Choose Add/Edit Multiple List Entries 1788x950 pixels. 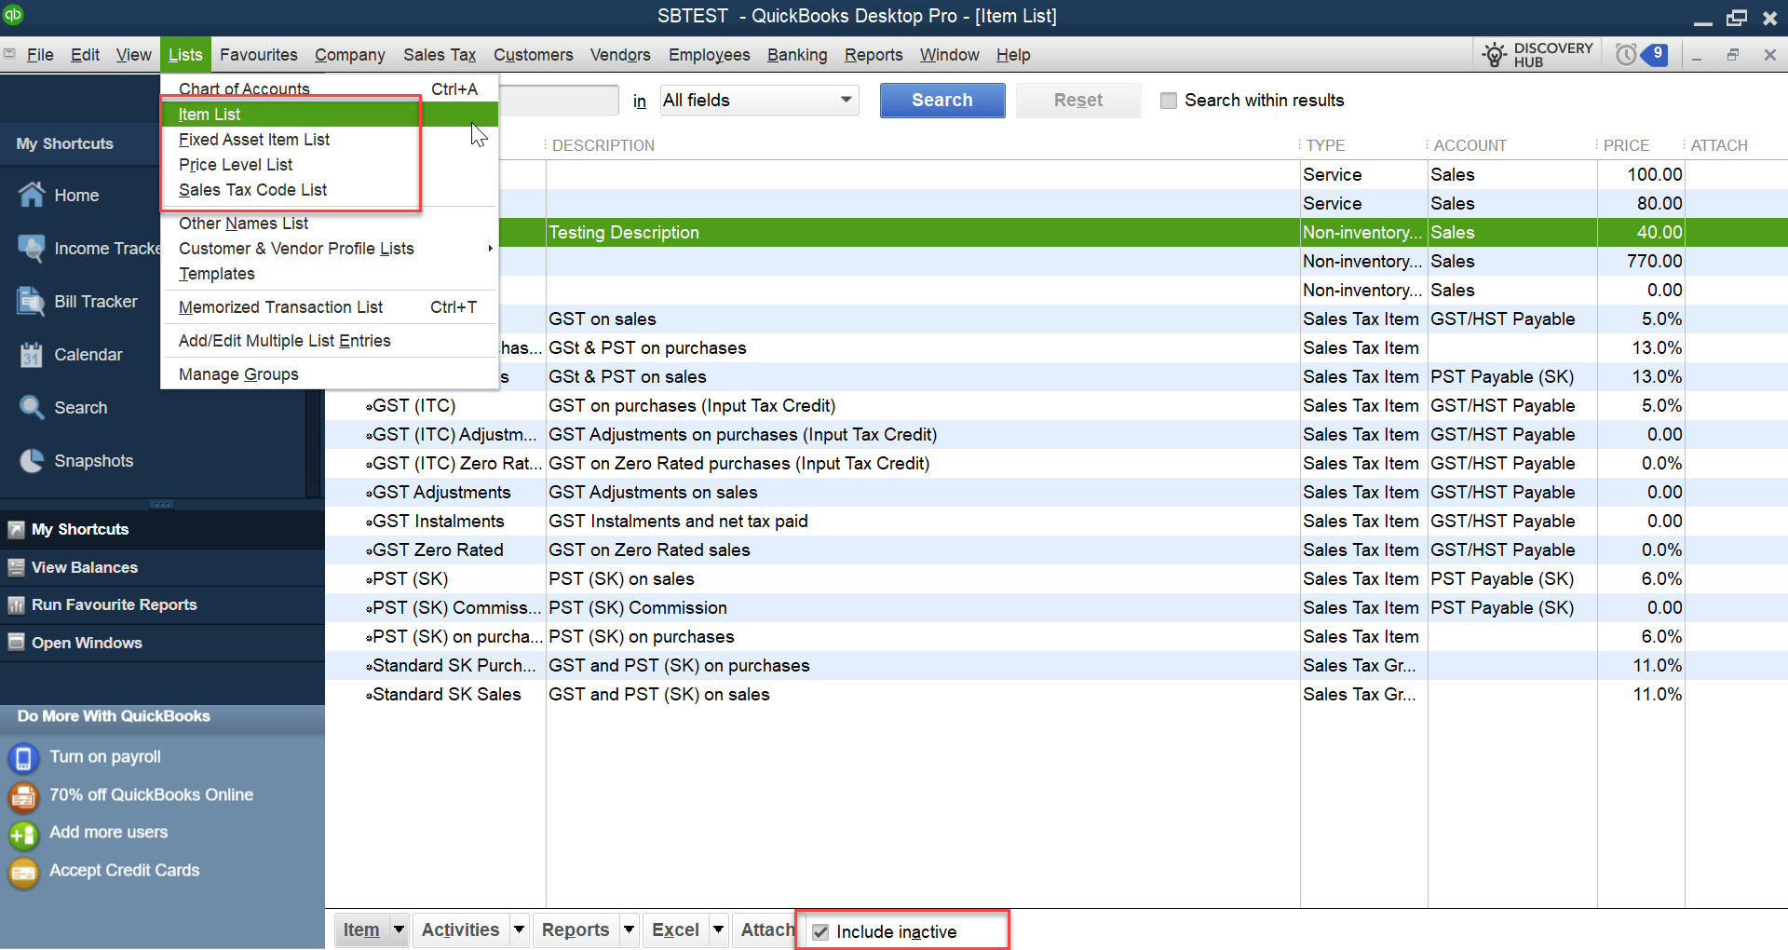tap(330, 341)
